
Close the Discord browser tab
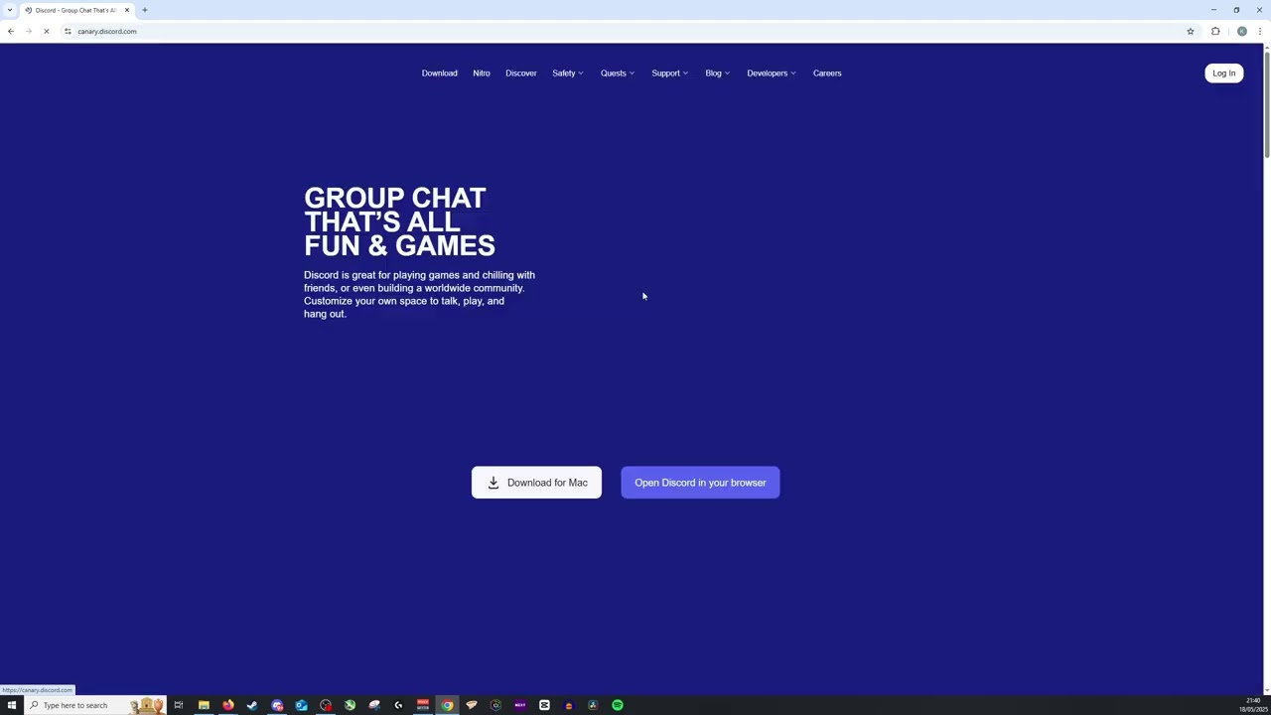(126, 10)
